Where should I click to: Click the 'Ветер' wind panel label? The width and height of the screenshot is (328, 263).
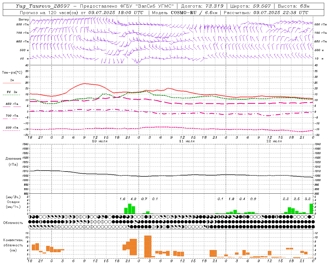click(x=24, y=20)
